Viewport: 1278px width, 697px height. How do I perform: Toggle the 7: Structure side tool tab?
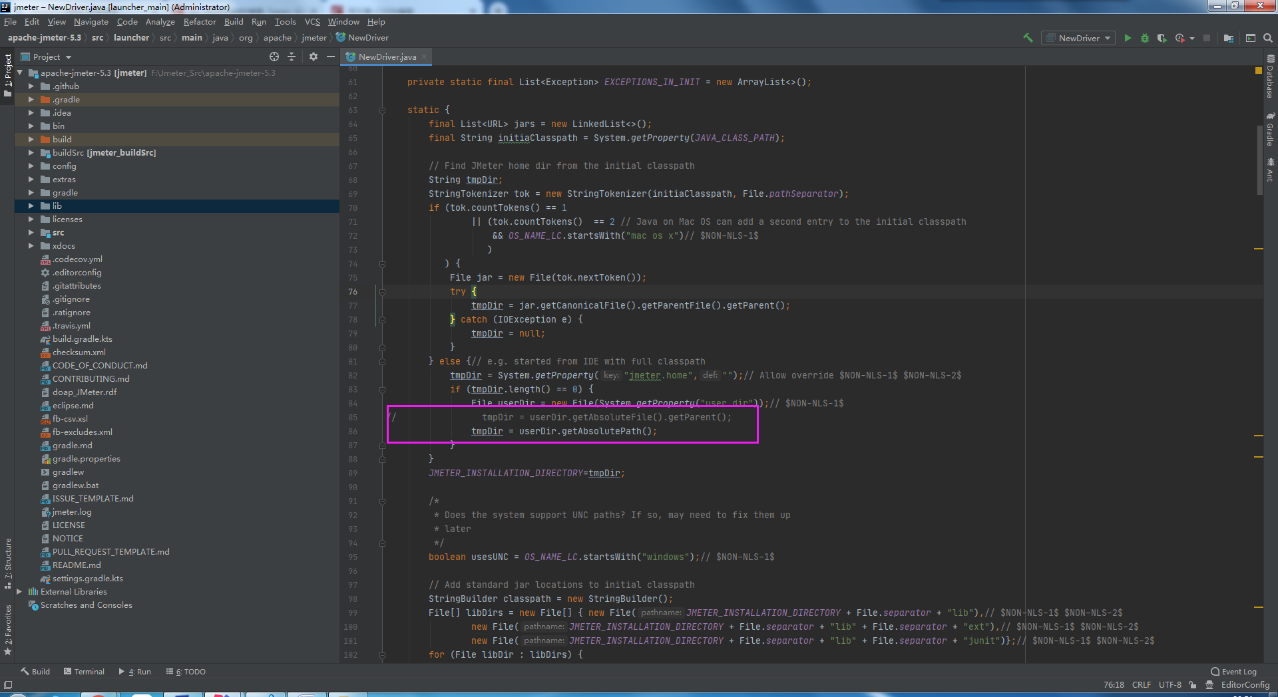(x=8, y=563)
